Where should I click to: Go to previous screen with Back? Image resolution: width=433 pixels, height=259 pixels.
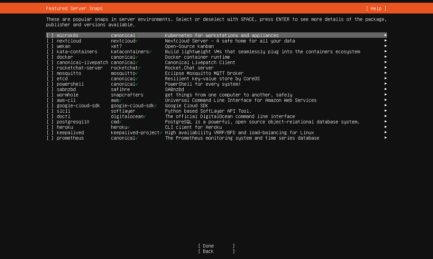[x=216, y=251]
